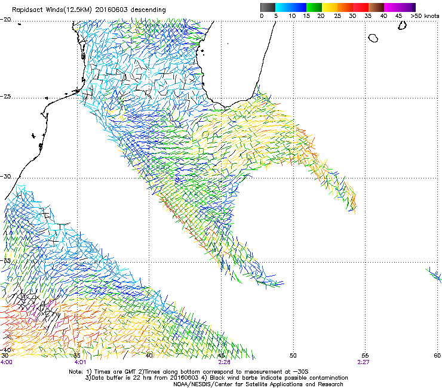Click the Mauritius island outline at top right
Image resolution: width=442 pixels, height=388 pixels.
coord(402,26)
